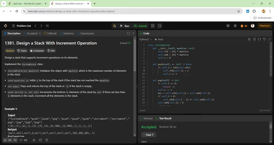
Task: Star the problem to favorites
Action: click(x=34, y=140)
